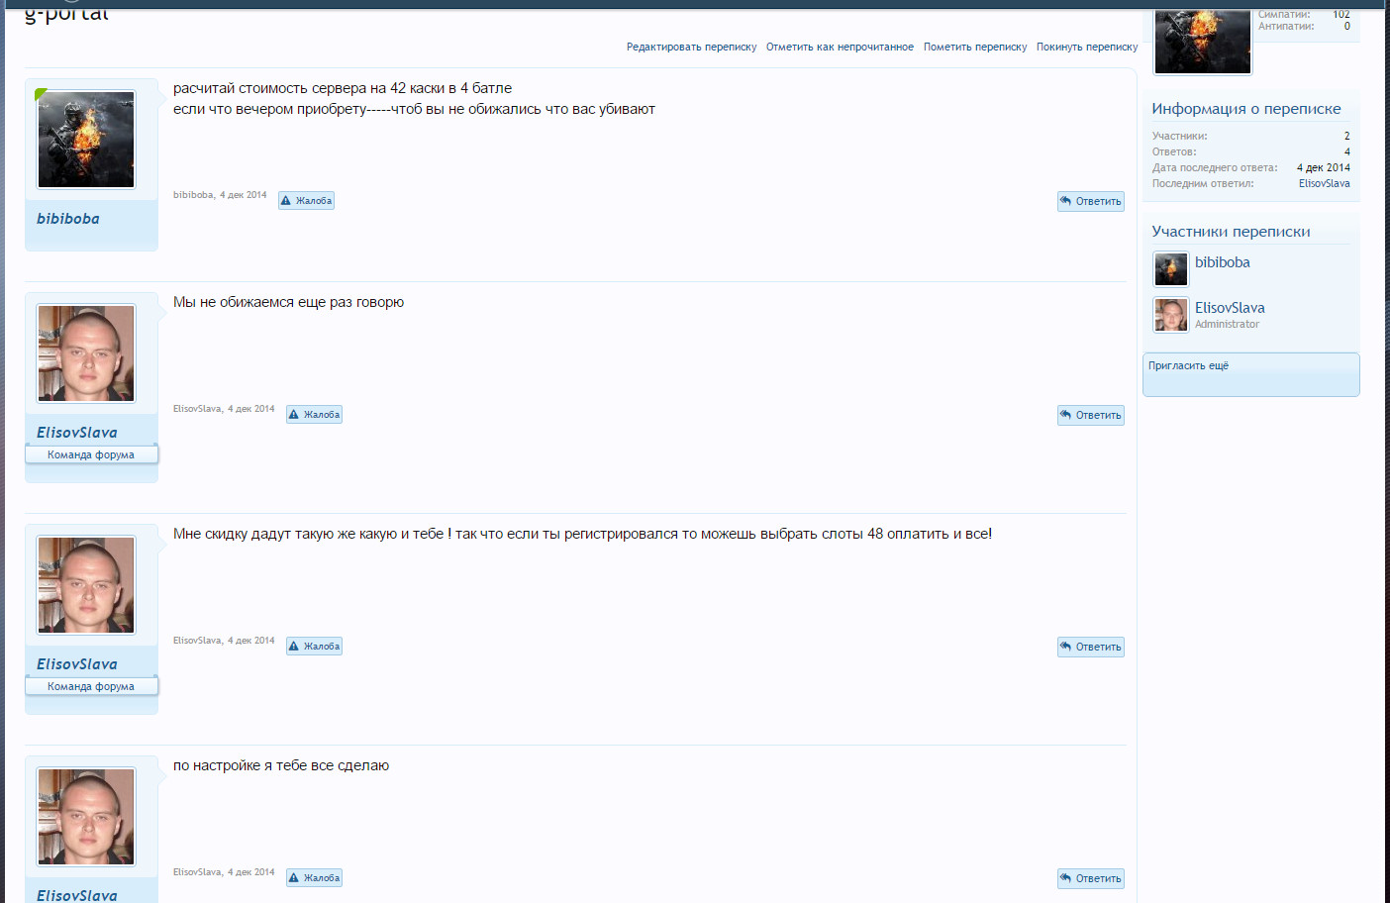Reply to the 'Мы не обижаемся' message

pyautogui.click(x=1090, y=416)
